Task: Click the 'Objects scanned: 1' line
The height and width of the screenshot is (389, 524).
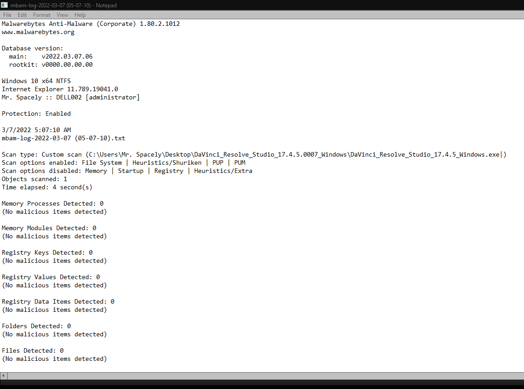Action: [35, 179]
